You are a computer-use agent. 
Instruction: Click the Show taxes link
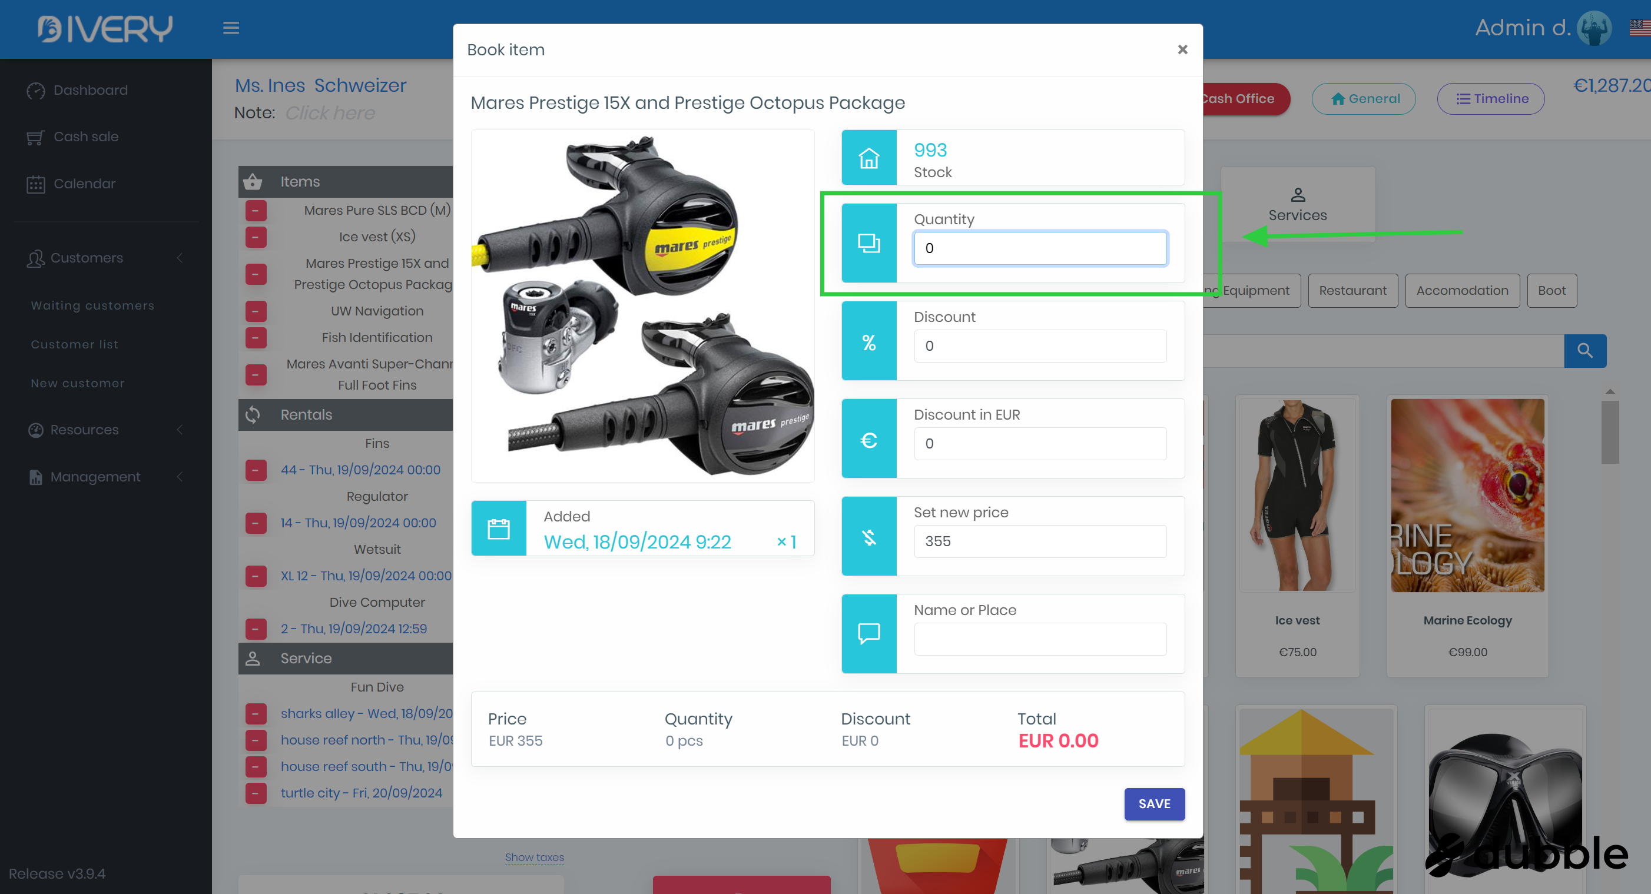coord(534,857)
